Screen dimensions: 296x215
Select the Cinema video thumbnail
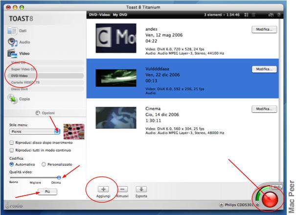point(116,118)
